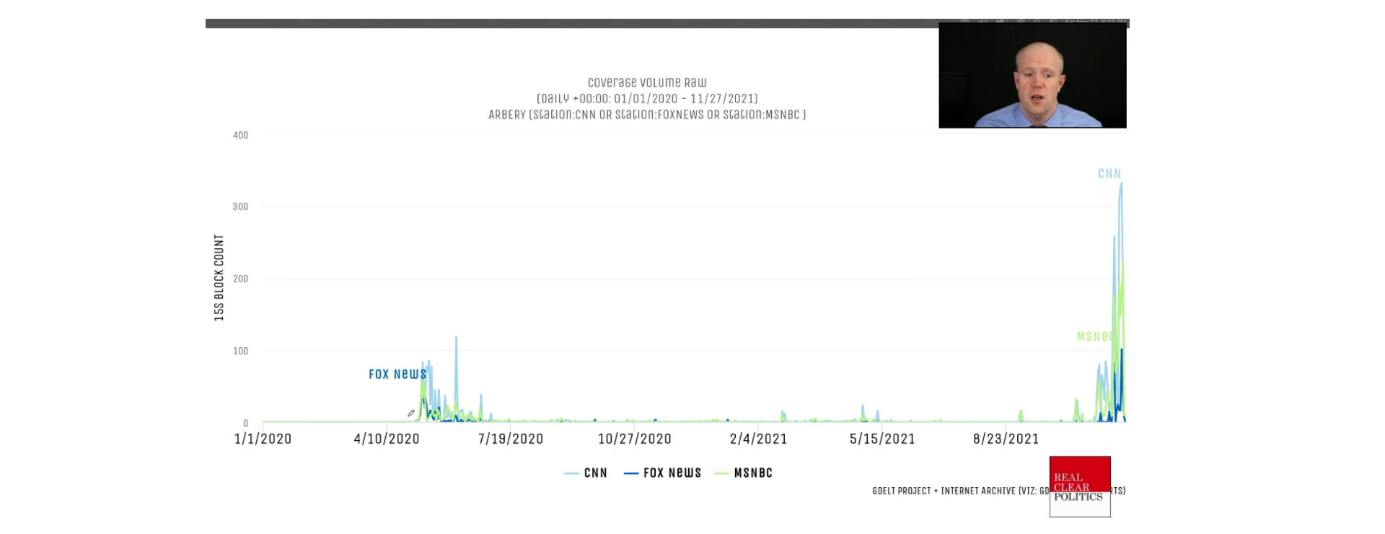Click the 400 y-axis value
Image resolution: width=1385 pixels, height=534 pixels.
click(x=240, y=135)
